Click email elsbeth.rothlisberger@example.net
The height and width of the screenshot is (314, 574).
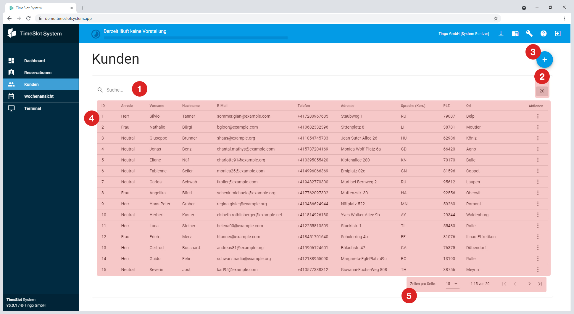(249, 215)
